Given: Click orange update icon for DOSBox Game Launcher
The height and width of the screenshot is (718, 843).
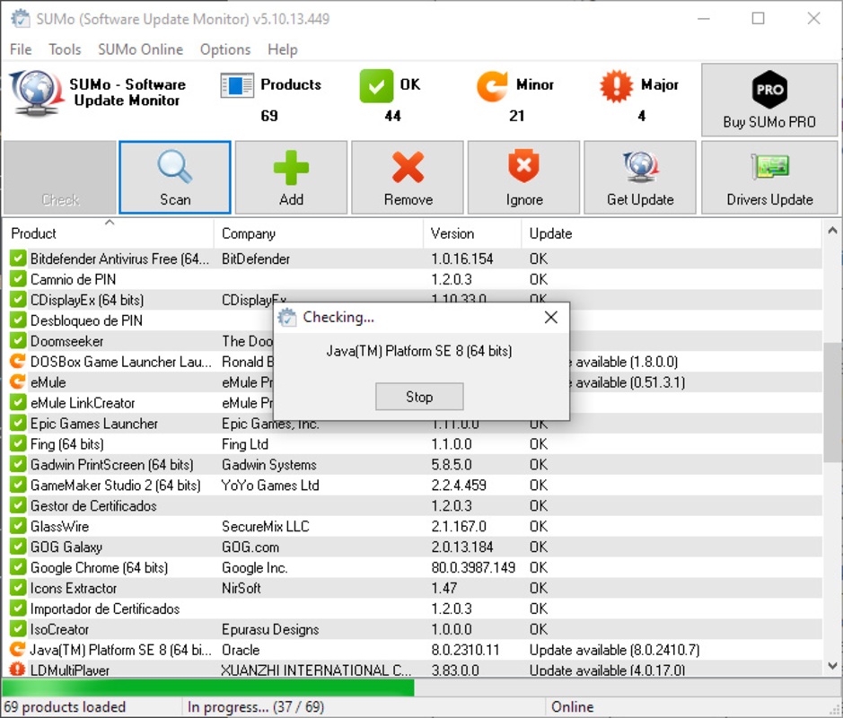Looking at the screenshot, I should [18, 361].
